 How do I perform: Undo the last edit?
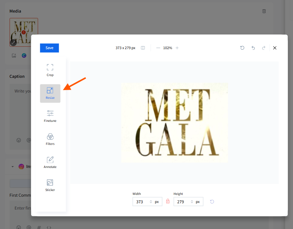pyautogui.click(x=253, y=48)
